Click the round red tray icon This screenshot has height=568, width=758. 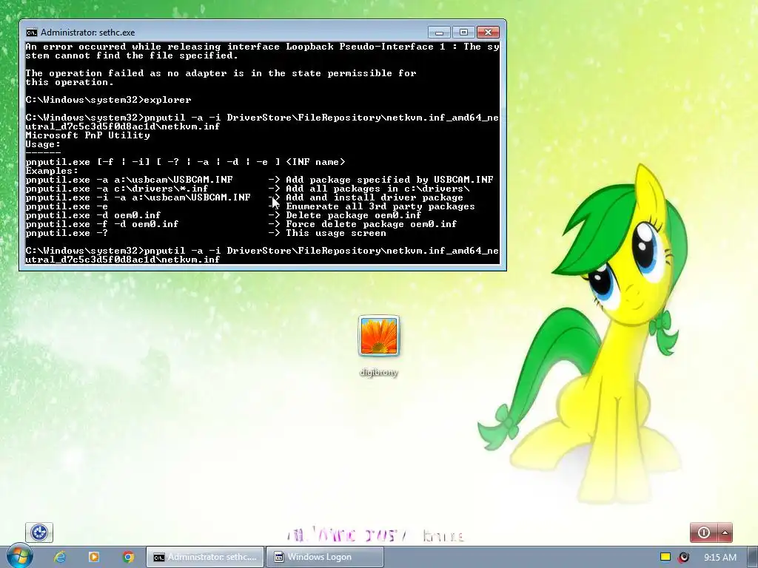683,557
